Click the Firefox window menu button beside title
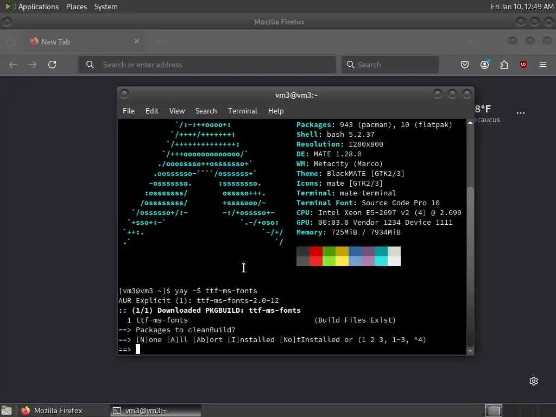Viewport: 556px width, 417px height. [x=7, y=22]
